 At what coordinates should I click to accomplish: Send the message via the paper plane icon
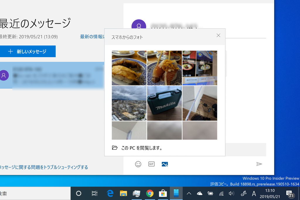[x=260, y=164]
